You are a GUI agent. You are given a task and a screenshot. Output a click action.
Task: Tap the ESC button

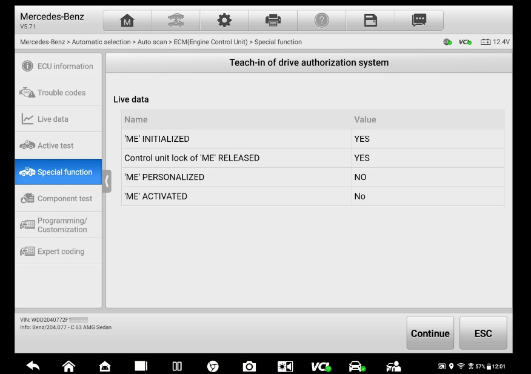point(483,333)
